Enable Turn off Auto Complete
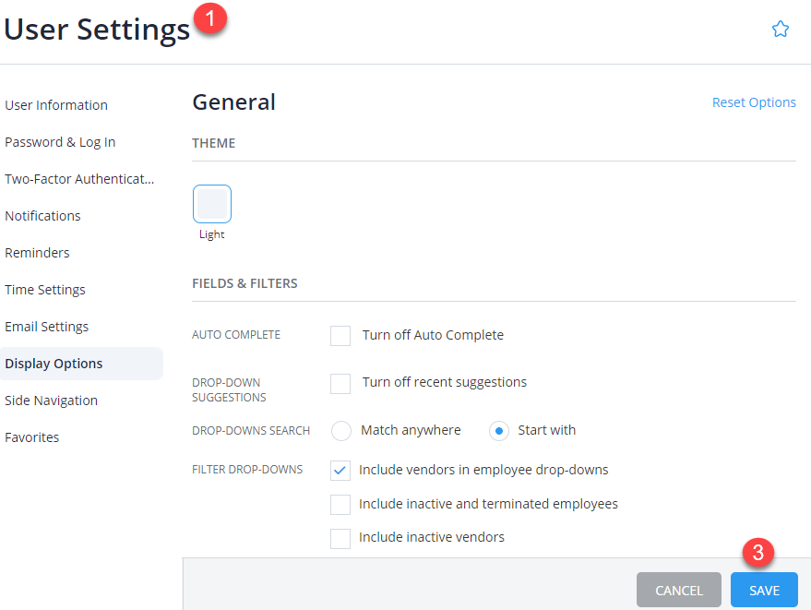The image size is (811, 610). 340,335
